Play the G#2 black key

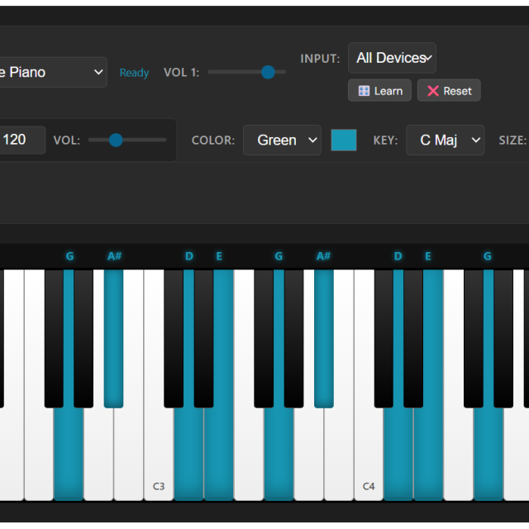point(83,338)
